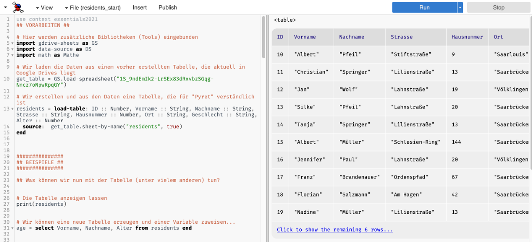Collapse the fold arrow at line 6
Screen dimensions: 532x242
(x=12, y=49)
